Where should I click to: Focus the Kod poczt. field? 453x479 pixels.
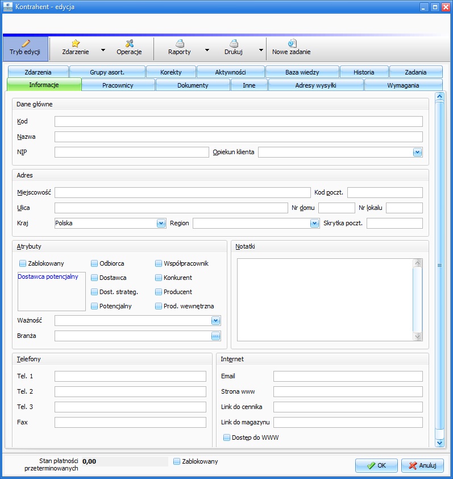385,192
